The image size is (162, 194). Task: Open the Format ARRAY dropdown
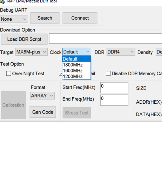coord(42,96)
